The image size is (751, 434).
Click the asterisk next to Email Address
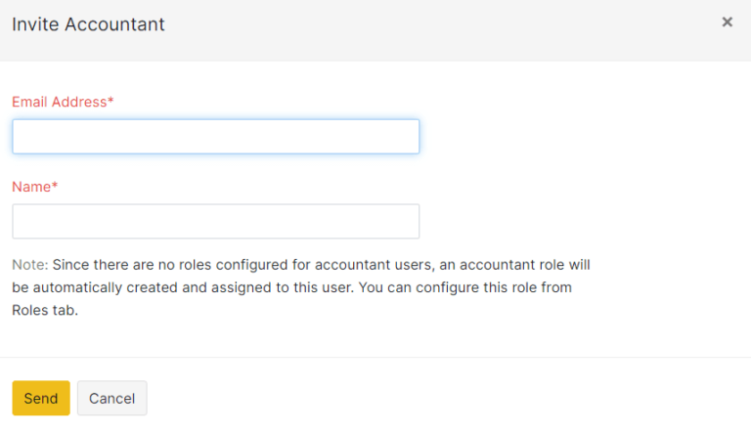coord(110,101)
